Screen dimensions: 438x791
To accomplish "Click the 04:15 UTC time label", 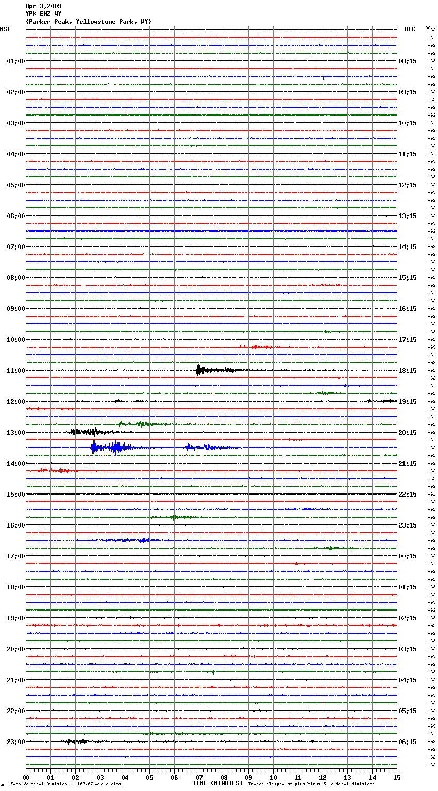I will pyautogui.click(x=408, y=680).
